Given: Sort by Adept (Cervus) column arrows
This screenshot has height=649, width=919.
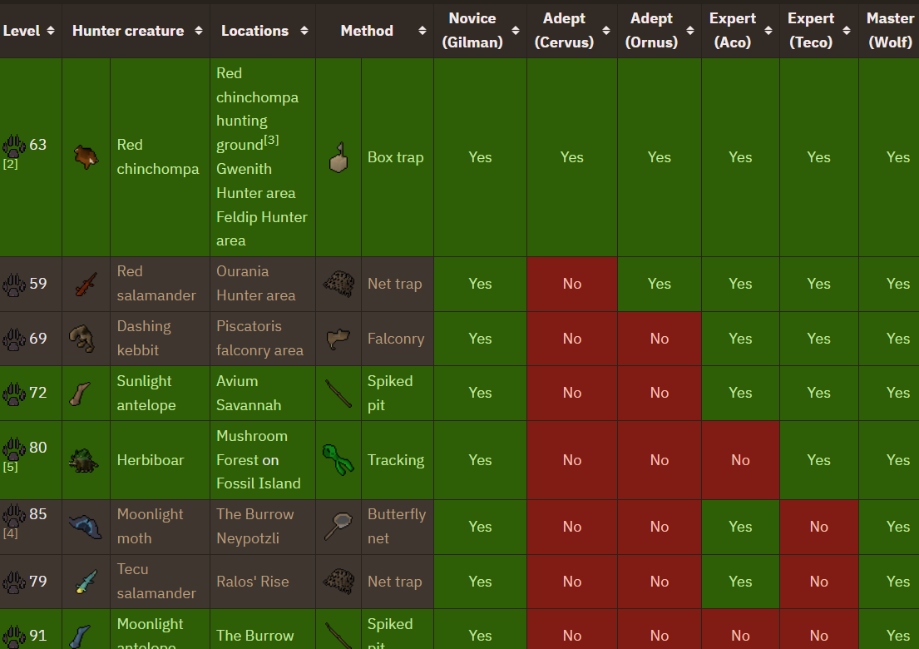Looking at the screenshot, I should click(606, 31).
